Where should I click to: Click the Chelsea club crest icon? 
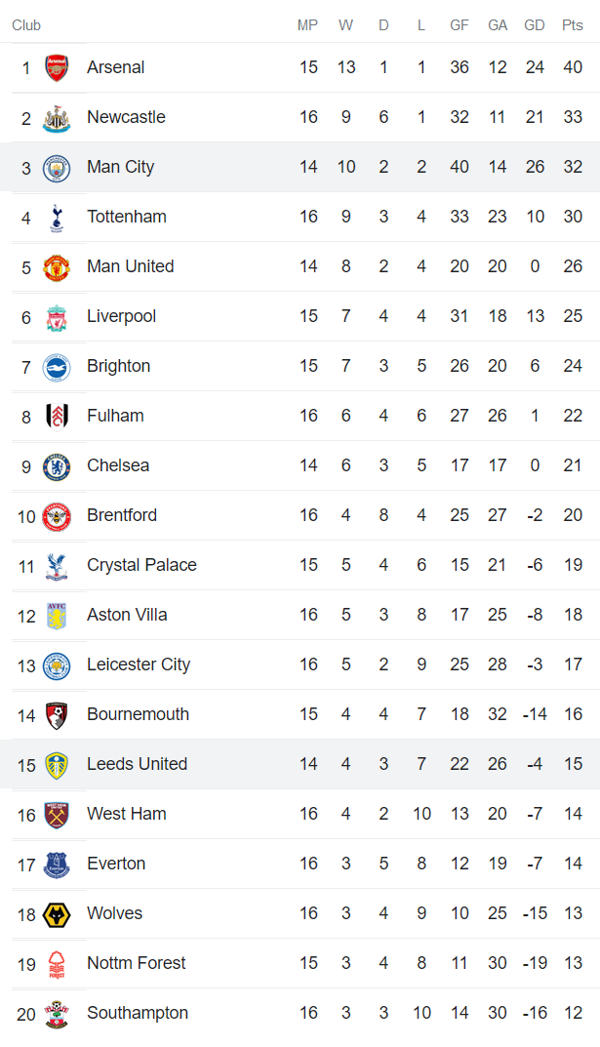click(57, 466)
